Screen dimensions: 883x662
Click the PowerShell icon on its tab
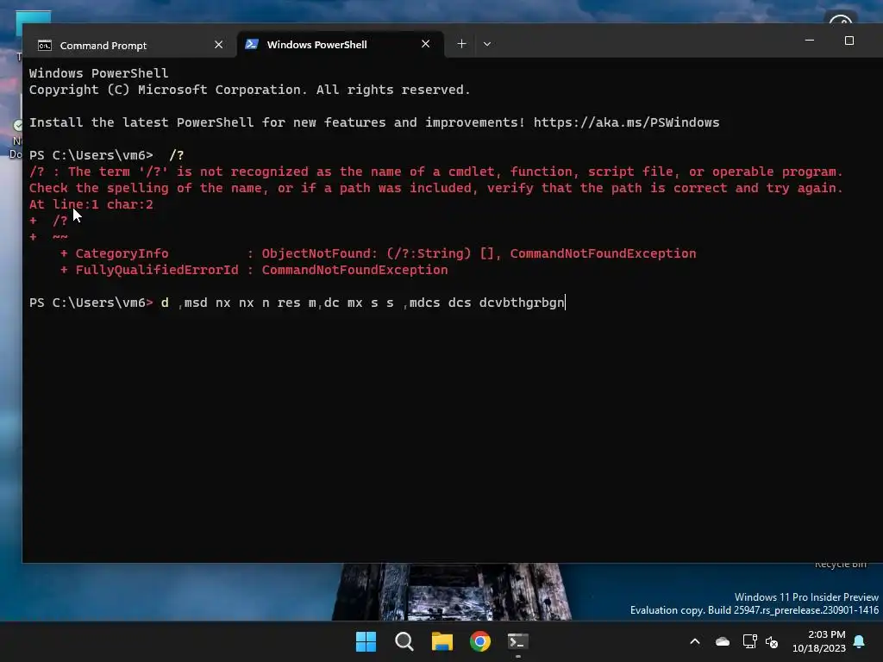(x=252, y=44)
